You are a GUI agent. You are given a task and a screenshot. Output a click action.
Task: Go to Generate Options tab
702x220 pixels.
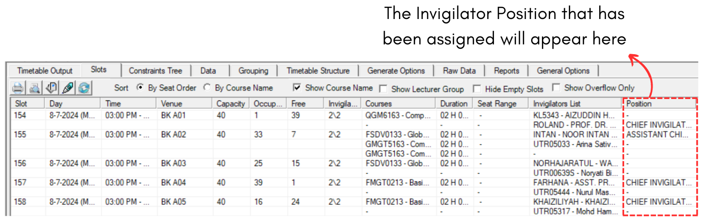point(396,71)
